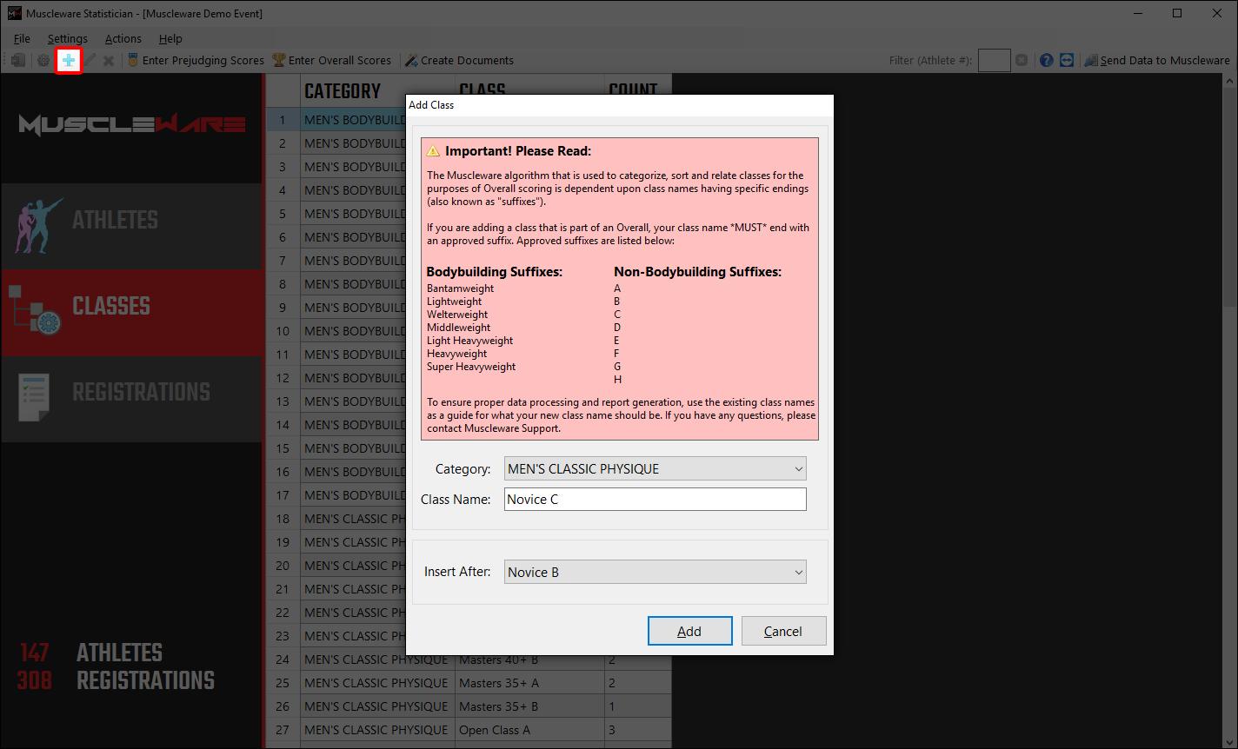
Task: Switch to the Athletes section
Action: pos(131,221)
